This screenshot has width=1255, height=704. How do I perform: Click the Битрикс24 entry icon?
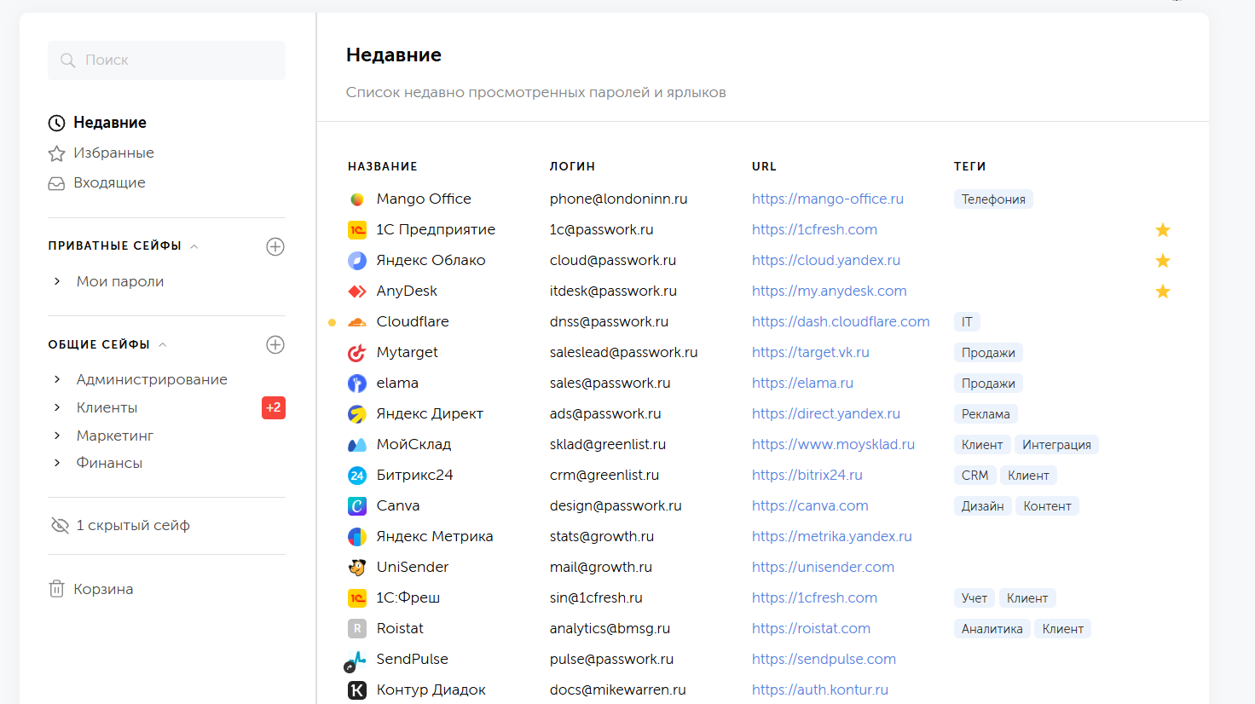coord(357,476)
